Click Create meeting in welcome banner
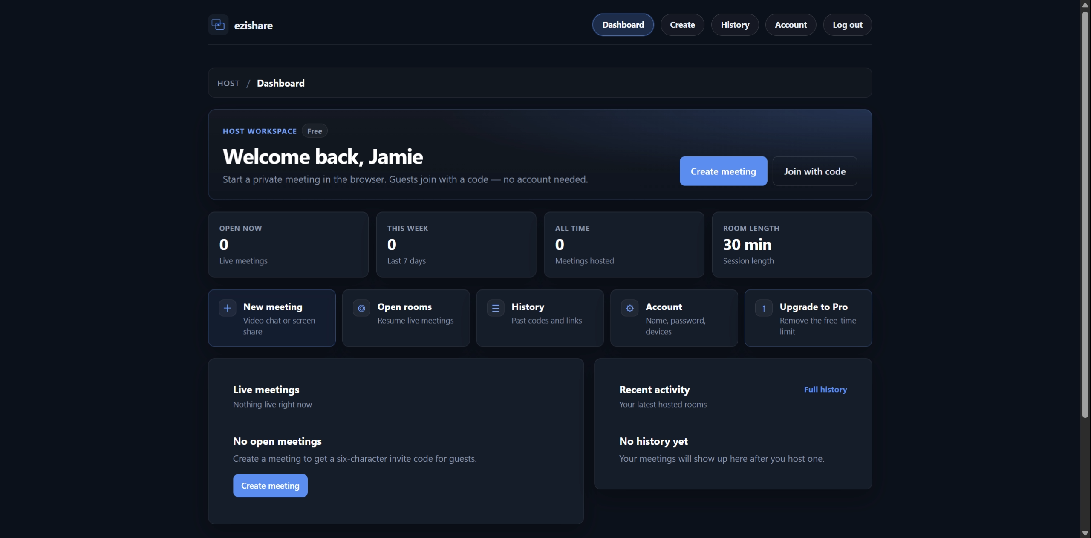1091x538 pixels. click(723, 171)
